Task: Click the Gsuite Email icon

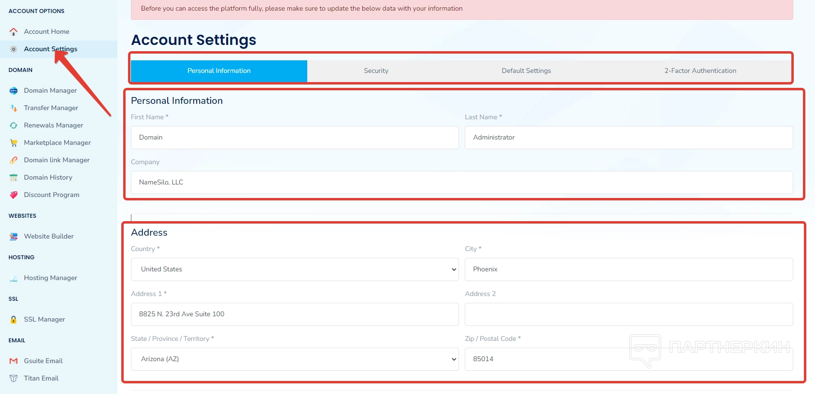Action: 14,361
